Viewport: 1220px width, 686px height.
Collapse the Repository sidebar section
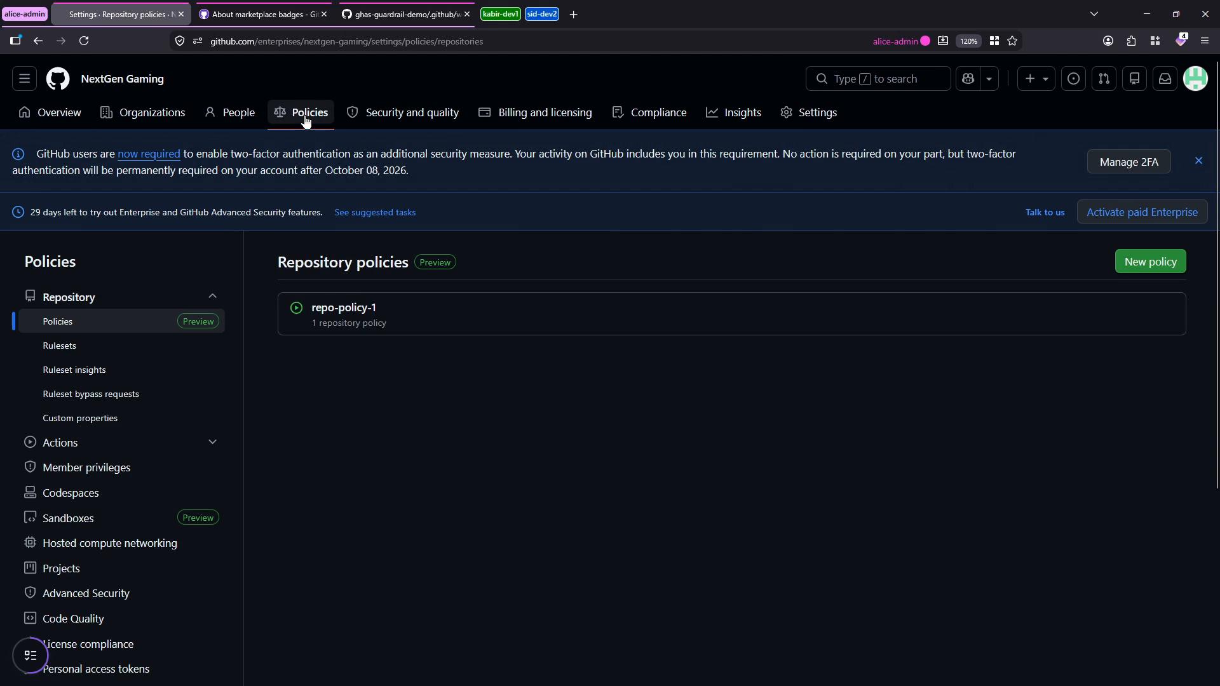point(212,296)
